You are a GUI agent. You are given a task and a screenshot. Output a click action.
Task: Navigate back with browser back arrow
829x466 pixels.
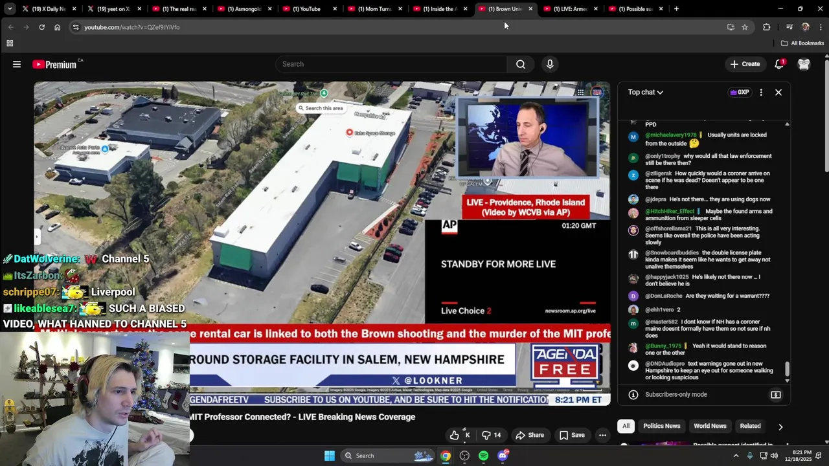[10, 27]
